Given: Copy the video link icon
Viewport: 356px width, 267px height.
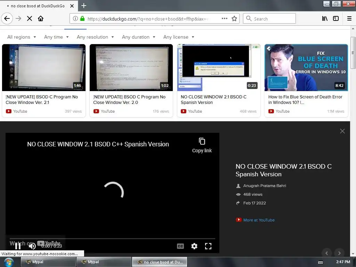Looking at the screenshot, I should click(x=202, y=141).
